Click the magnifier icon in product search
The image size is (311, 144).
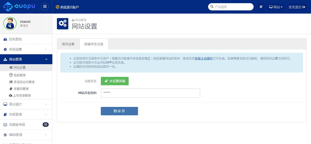[212, 7]
